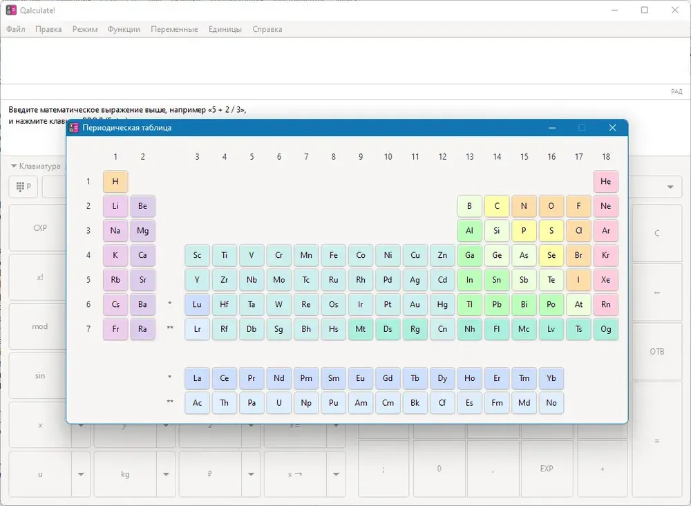Select ytterbium Yb element
The image size is (691, 506).
(x=551, y=379)
